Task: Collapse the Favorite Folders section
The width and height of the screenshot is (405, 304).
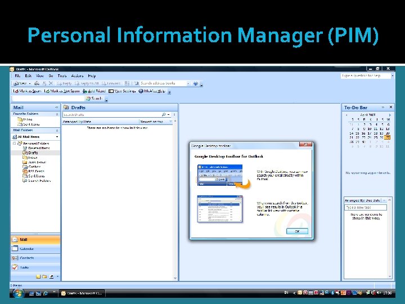Action: click(x=57, y=114)
